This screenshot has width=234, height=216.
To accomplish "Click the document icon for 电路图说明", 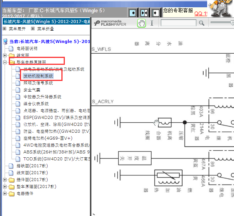I will tap(11, 48).
